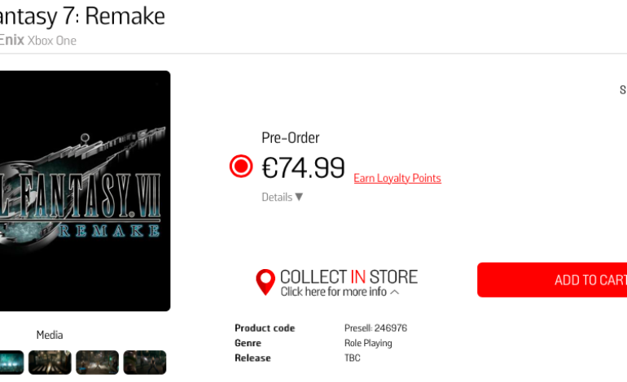
Task: Click the €74.99 price
Action: (304, 168)
